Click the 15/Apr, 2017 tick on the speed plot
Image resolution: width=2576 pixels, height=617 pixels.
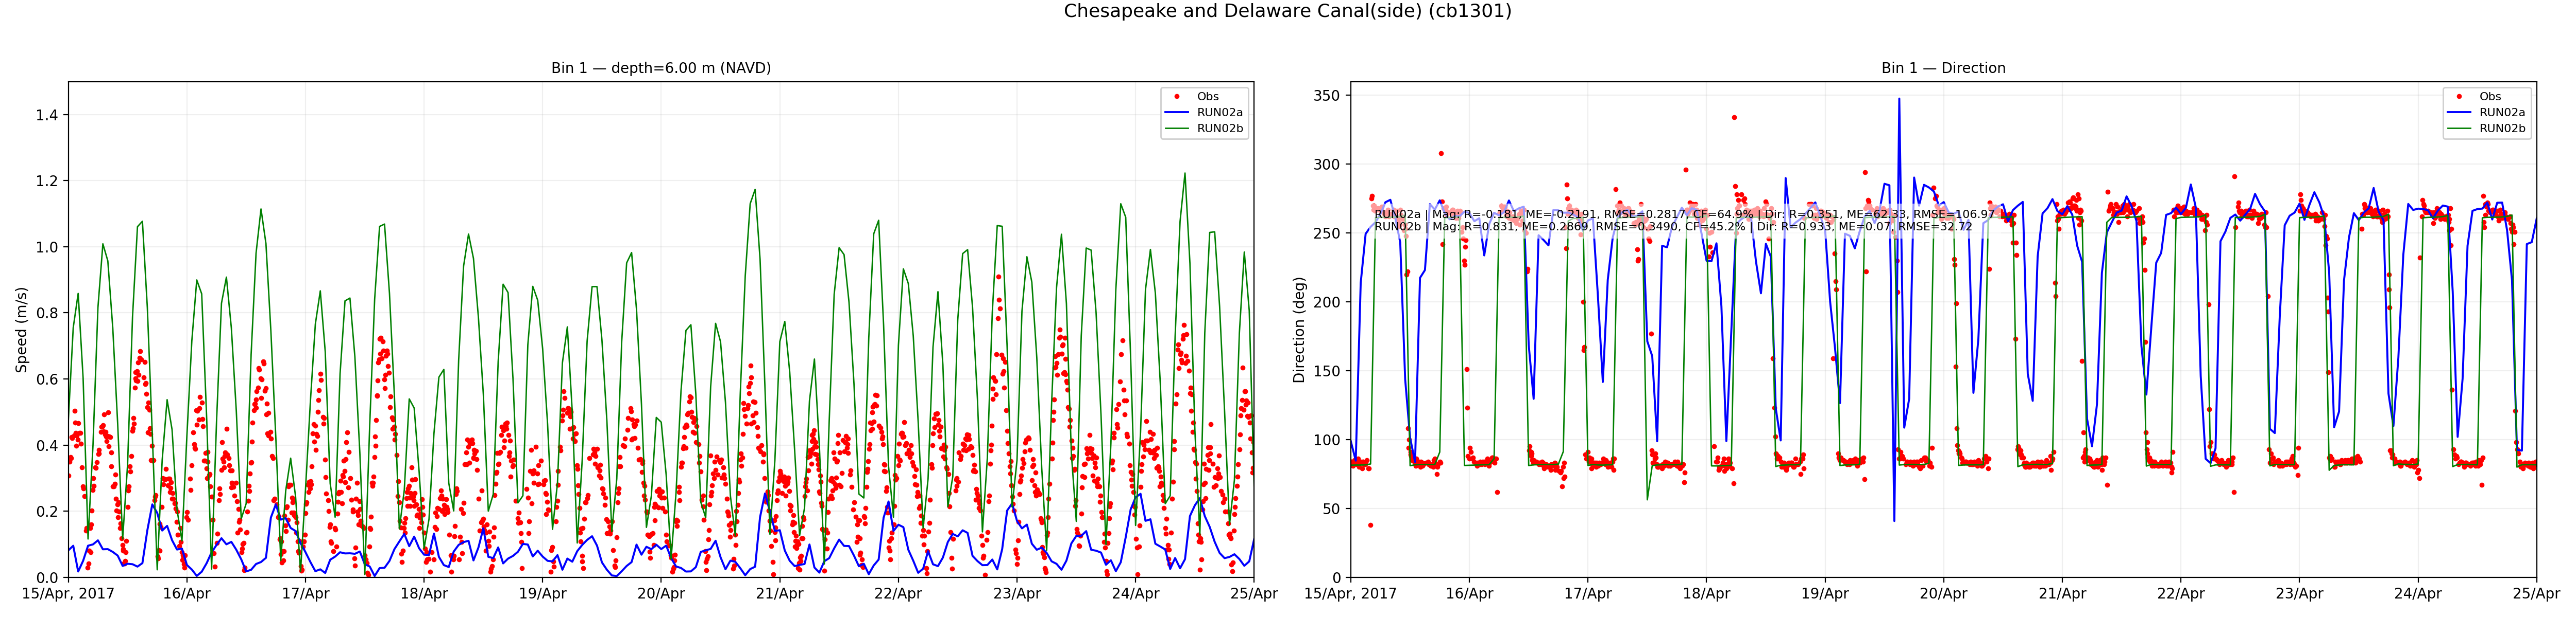click(69, 593)
